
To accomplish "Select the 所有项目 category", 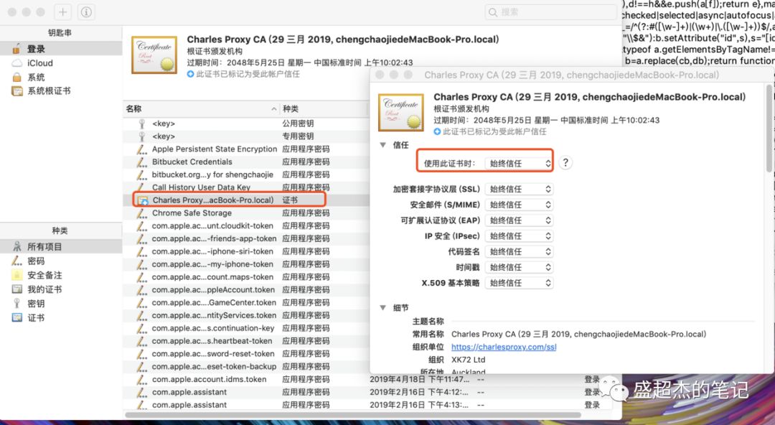I will (x=61, y=246).
